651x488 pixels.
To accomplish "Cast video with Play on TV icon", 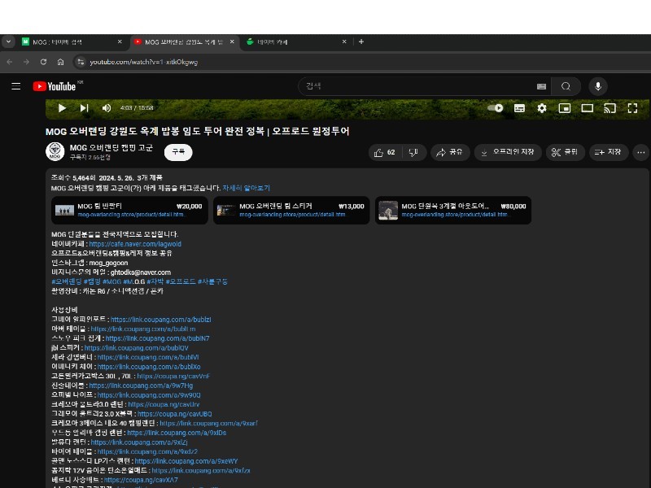I will (609, 108).
